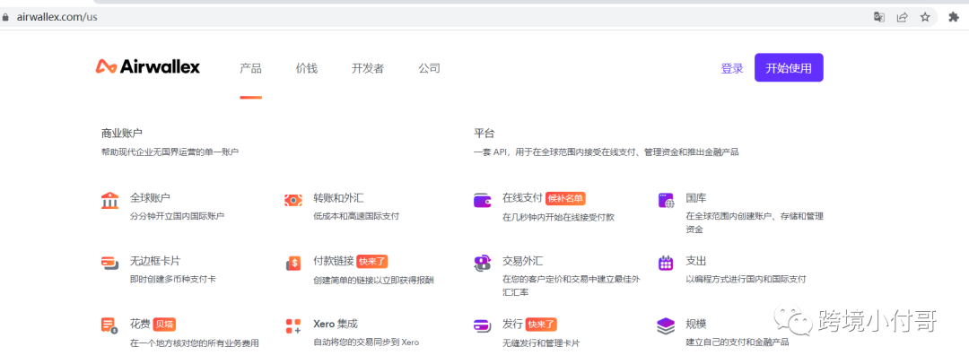Open the 全球账户 link
The image size is (969, 364).
pos(150,198)
